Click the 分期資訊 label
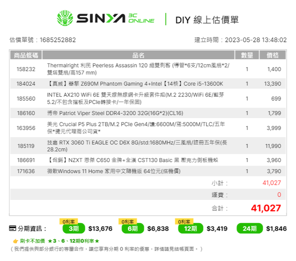The image size is (296, 261). tap(32, 229)
